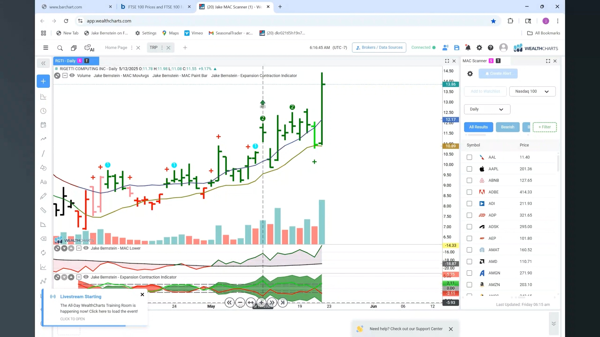Open the clock history tool in the sidebar
Viewport: 600px width, 337px height.
pos(43,111)
